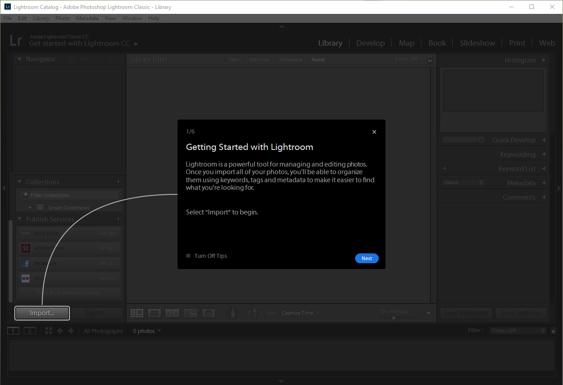This screenshot has height=385, width=563.
Task: Open the View menu
Action: coord(110,18)
